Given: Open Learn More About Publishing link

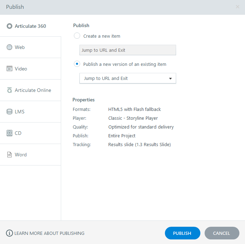Looking at the screenshot, I should [50, 233].
